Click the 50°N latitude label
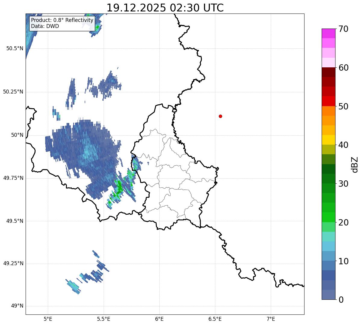Viewport: 362px width, 325px height. click(17, 135)
